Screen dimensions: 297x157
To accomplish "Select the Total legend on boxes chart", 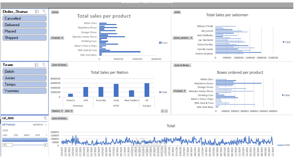I will (x=286, y=95).
